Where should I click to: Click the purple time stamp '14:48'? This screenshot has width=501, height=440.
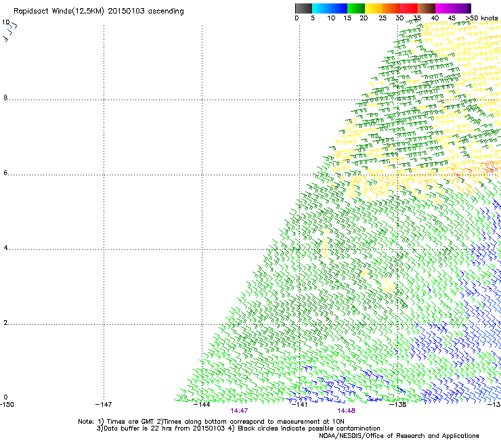(x=347, y=411)
